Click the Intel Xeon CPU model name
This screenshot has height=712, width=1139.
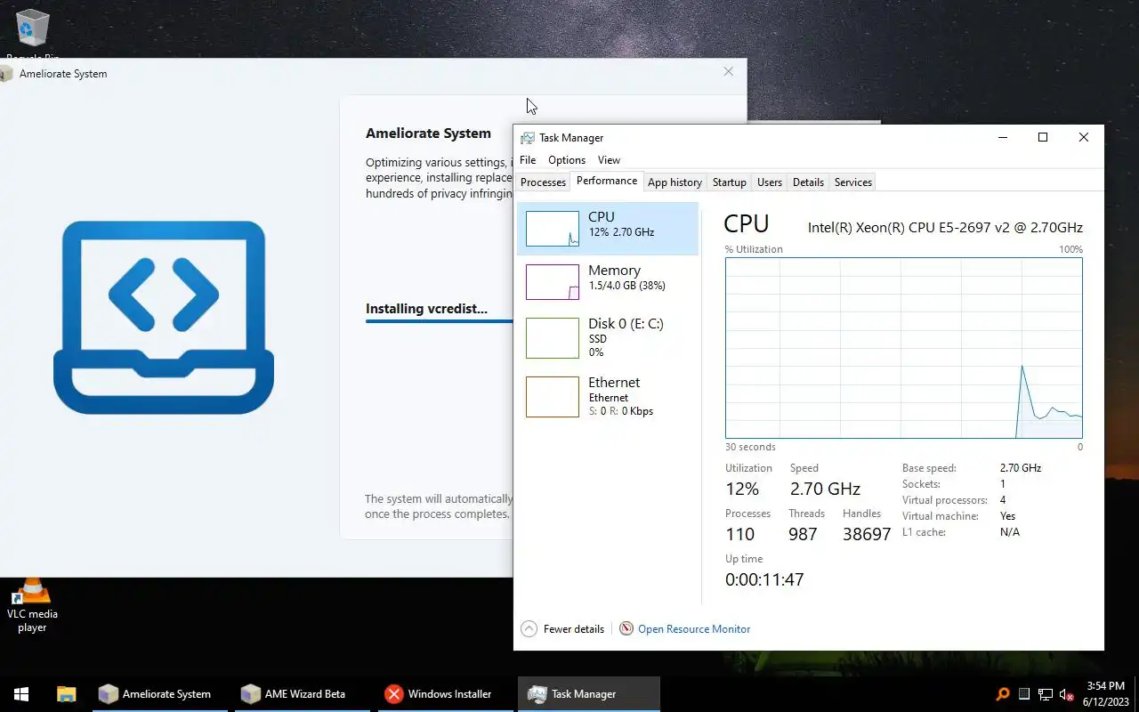[945, 228]
